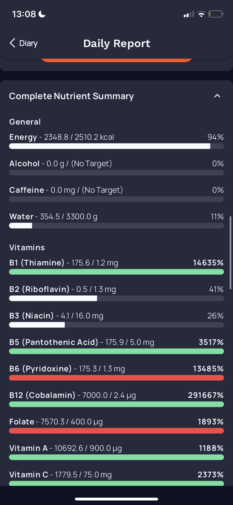Go back to Diary
Screen dimensions: 233x505
click(24, 43)
